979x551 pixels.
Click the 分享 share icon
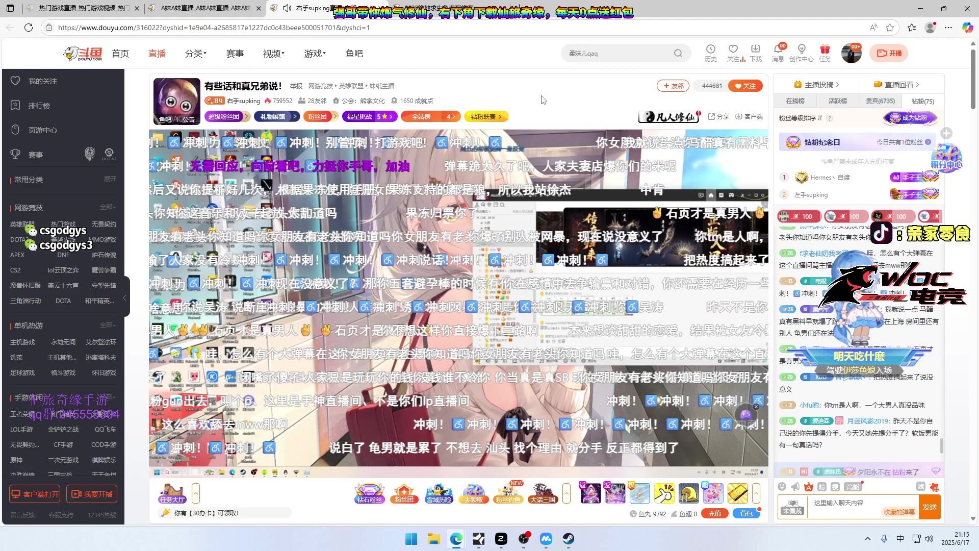[718, 116]
